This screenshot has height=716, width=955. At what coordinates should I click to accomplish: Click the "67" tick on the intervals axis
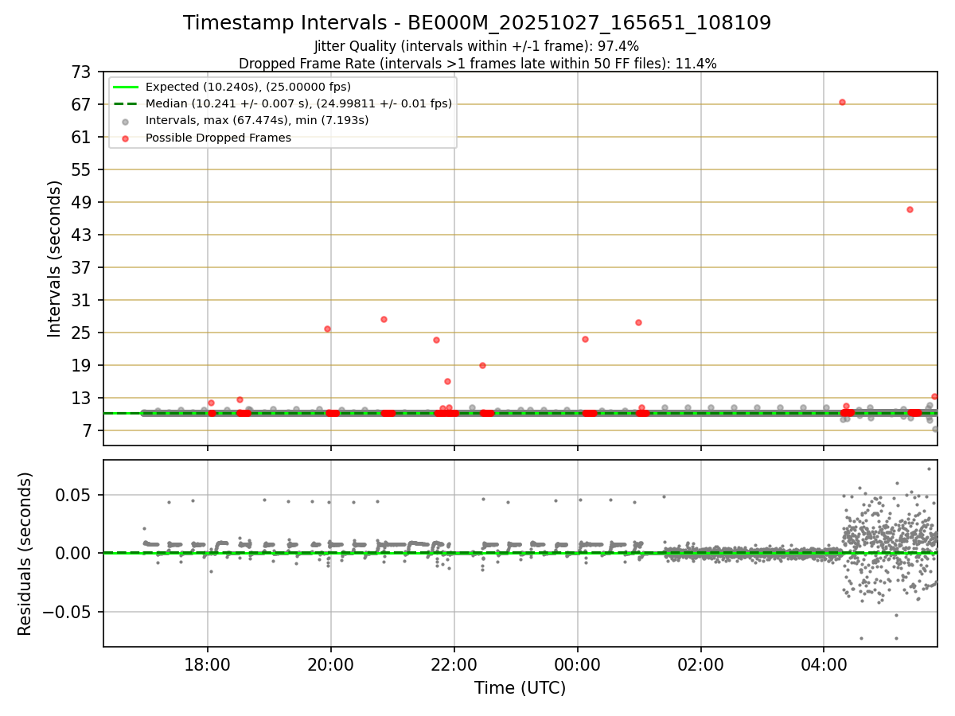click(83, 105)
